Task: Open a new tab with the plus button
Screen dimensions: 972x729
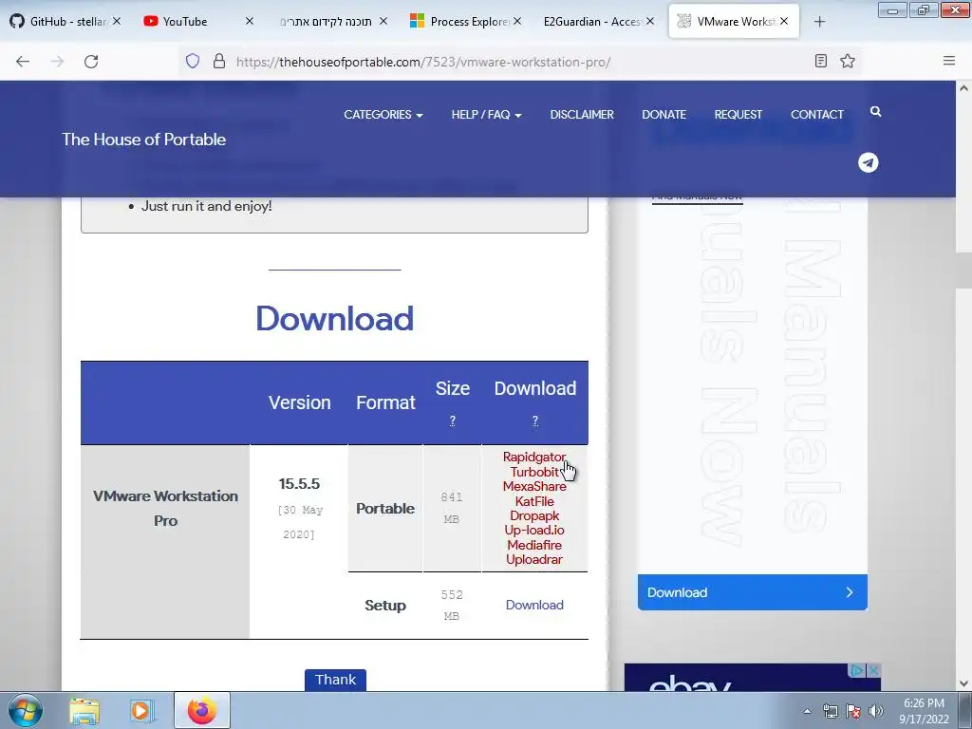Action: tap(819, 22)
